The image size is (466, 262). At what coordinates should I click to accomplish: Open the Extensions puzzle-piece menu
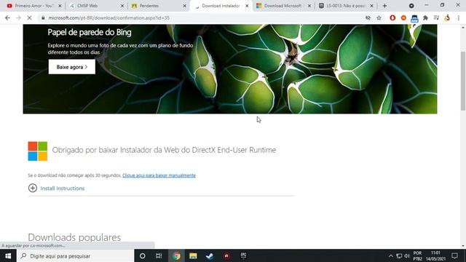(425, 17)
